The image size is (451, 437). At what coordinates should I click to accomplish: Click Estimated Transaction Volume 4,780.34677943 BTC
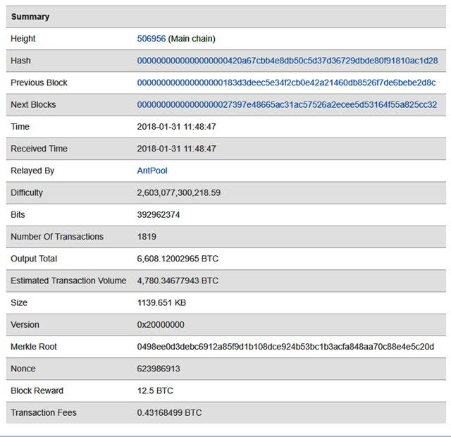pos(178,281)
